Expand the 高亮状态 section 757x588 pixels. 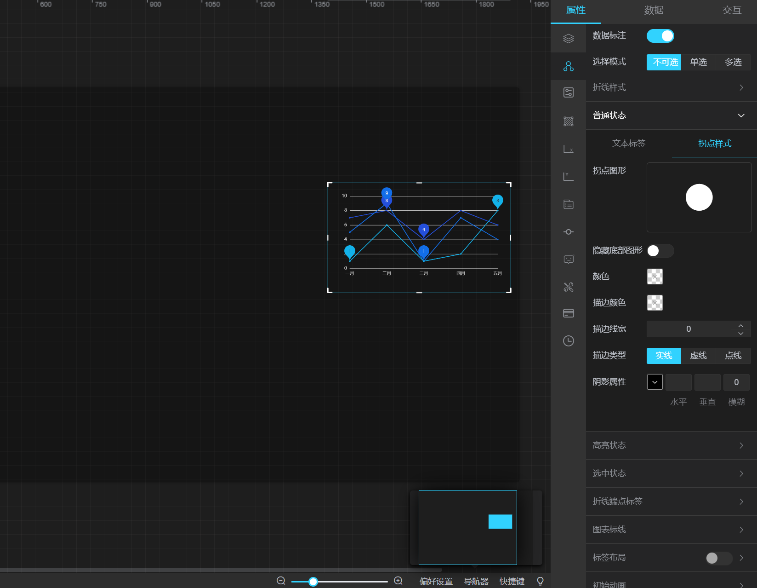click(671, 445)
